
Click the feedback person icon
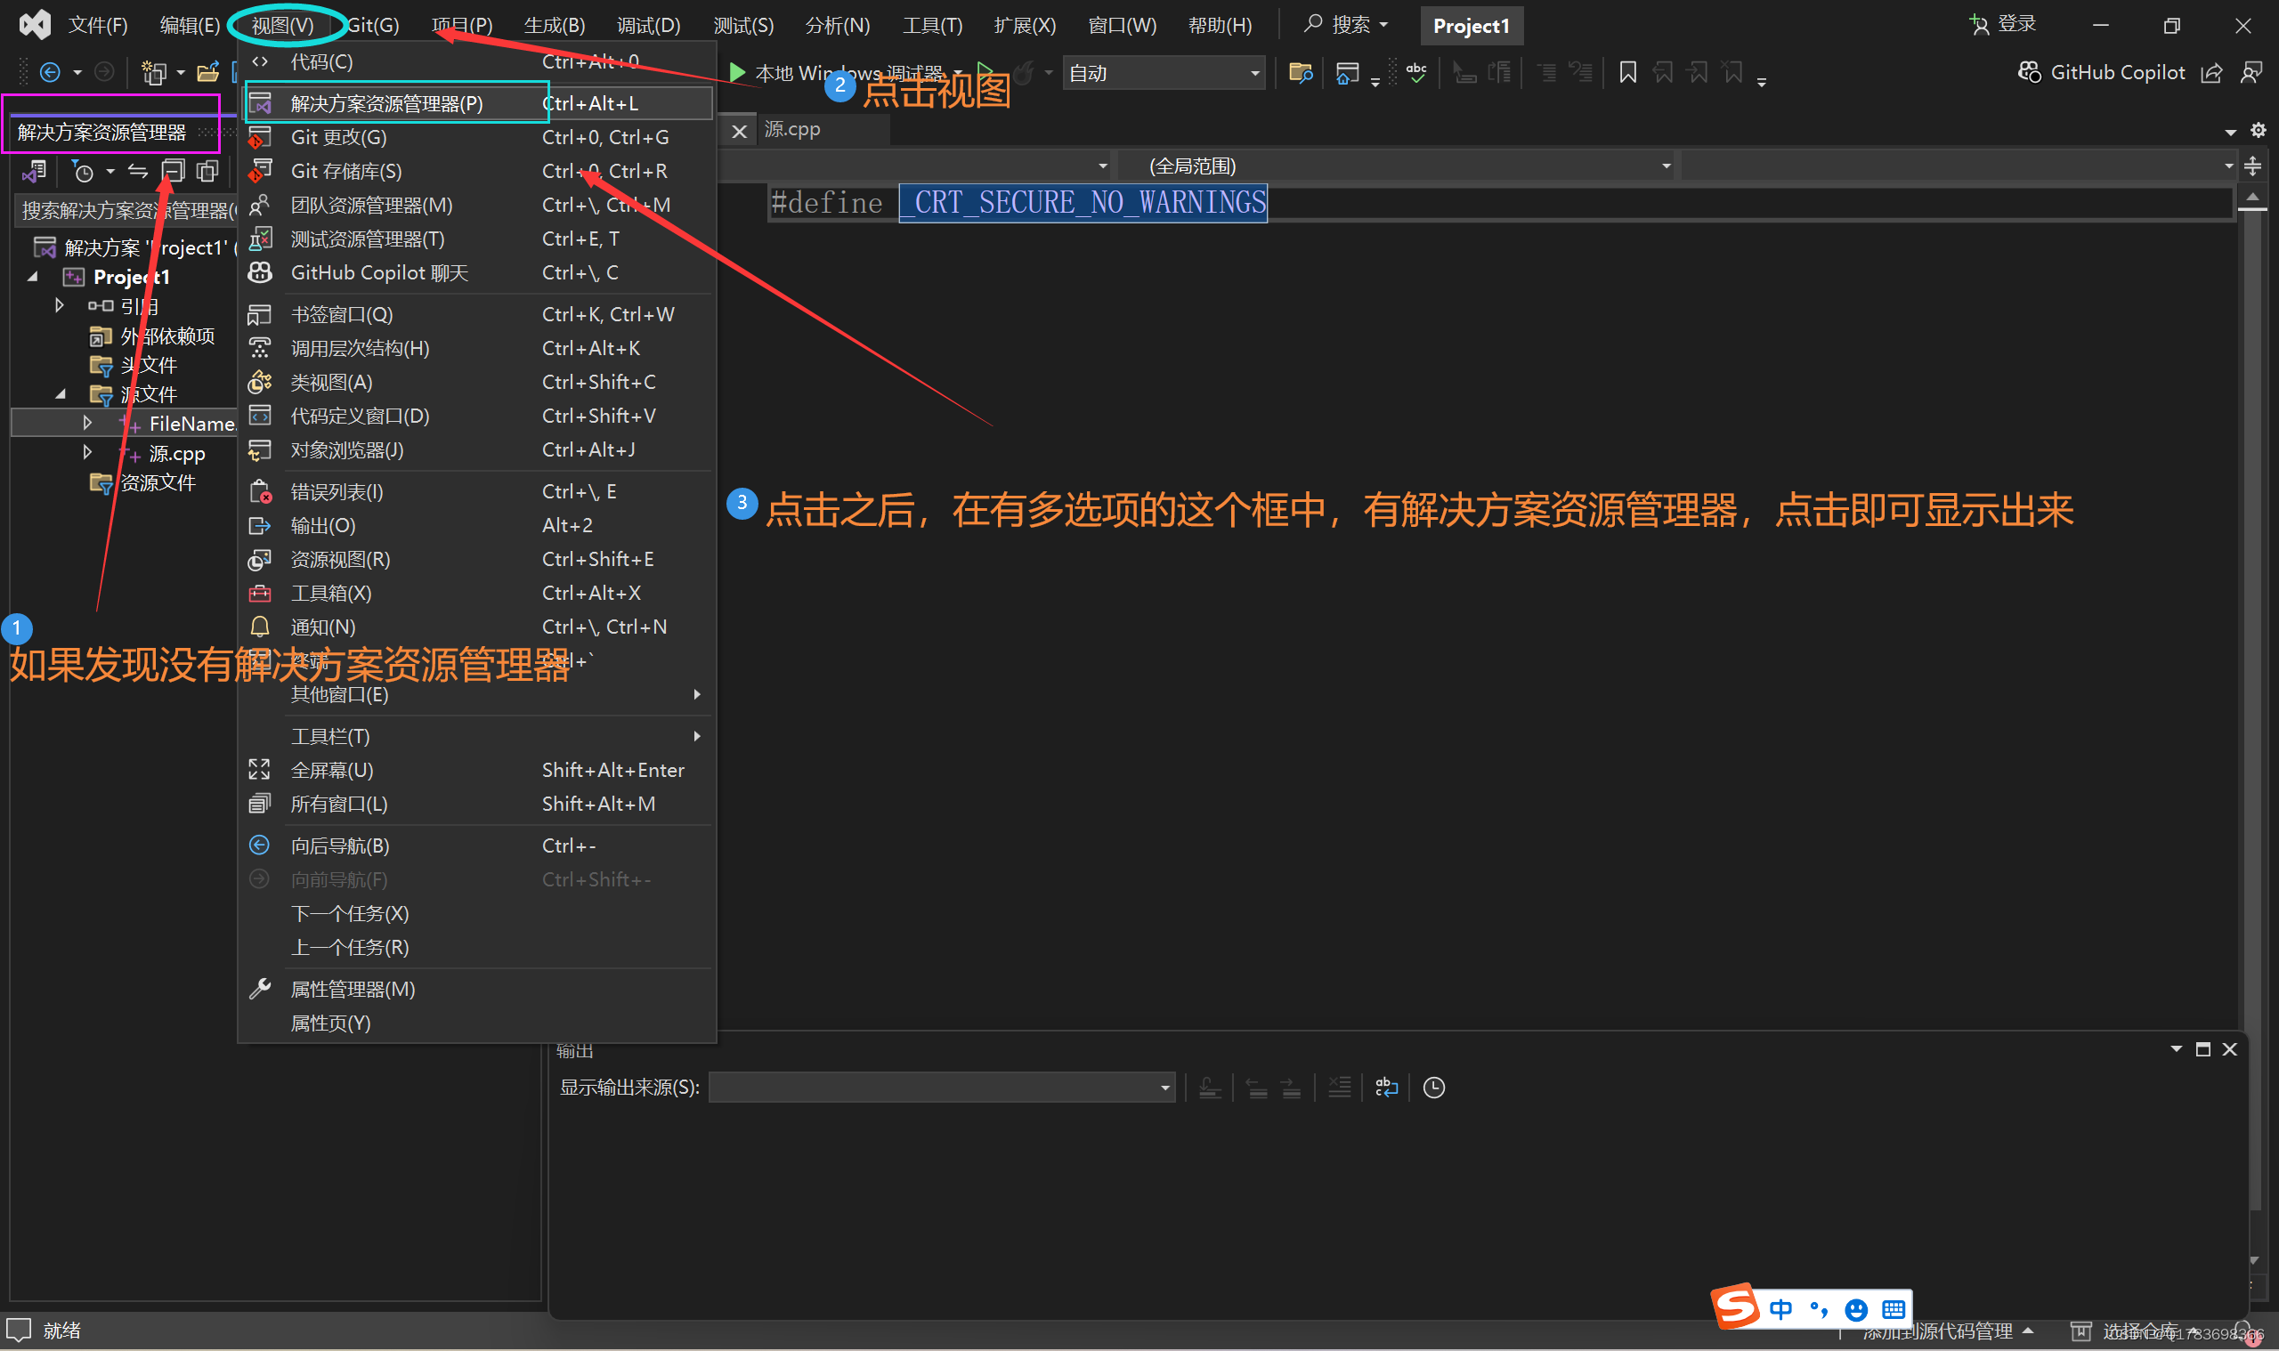coord(2251,73)
